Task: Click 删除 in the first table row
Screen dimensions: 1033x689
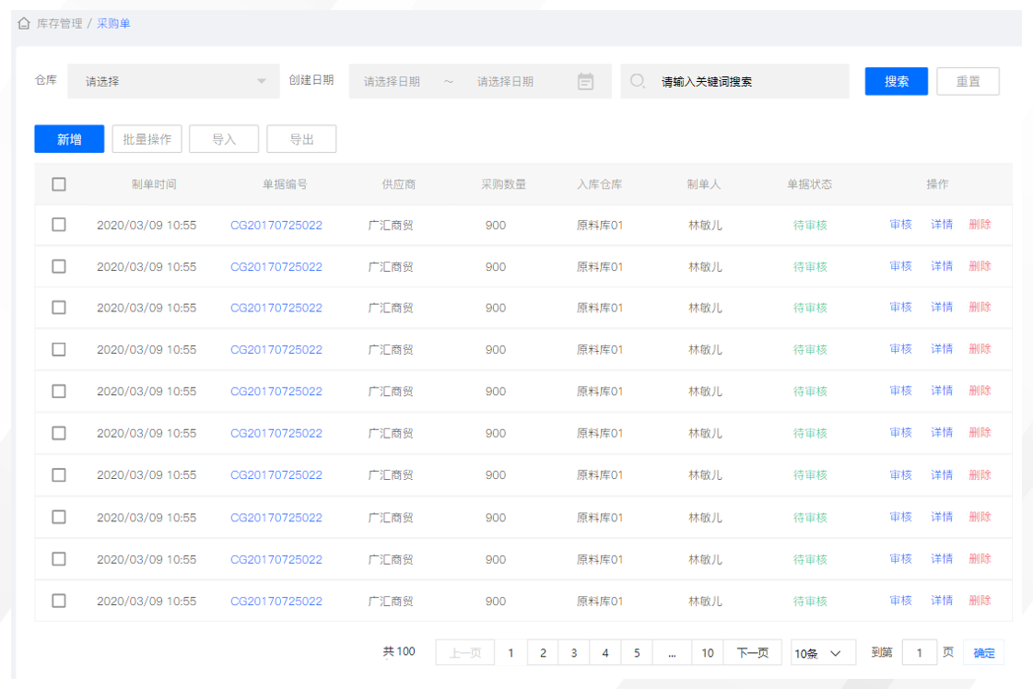Action: 980,225
